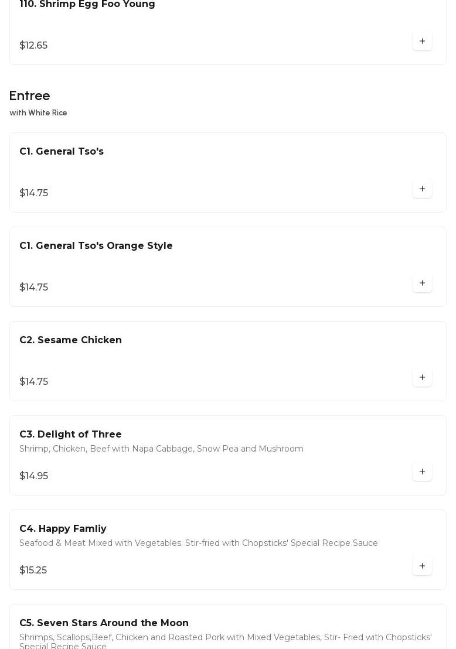
Task: Select C1. General Tso's Orange Style title
Action: point(96,246)
